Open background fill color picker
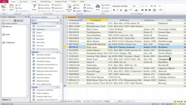This screenshot has height=105, width=186. pyautogui.click(x=137, y=10)
